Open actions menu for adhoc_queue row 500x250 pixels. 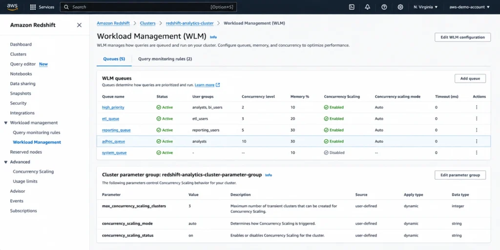point(477,141)
